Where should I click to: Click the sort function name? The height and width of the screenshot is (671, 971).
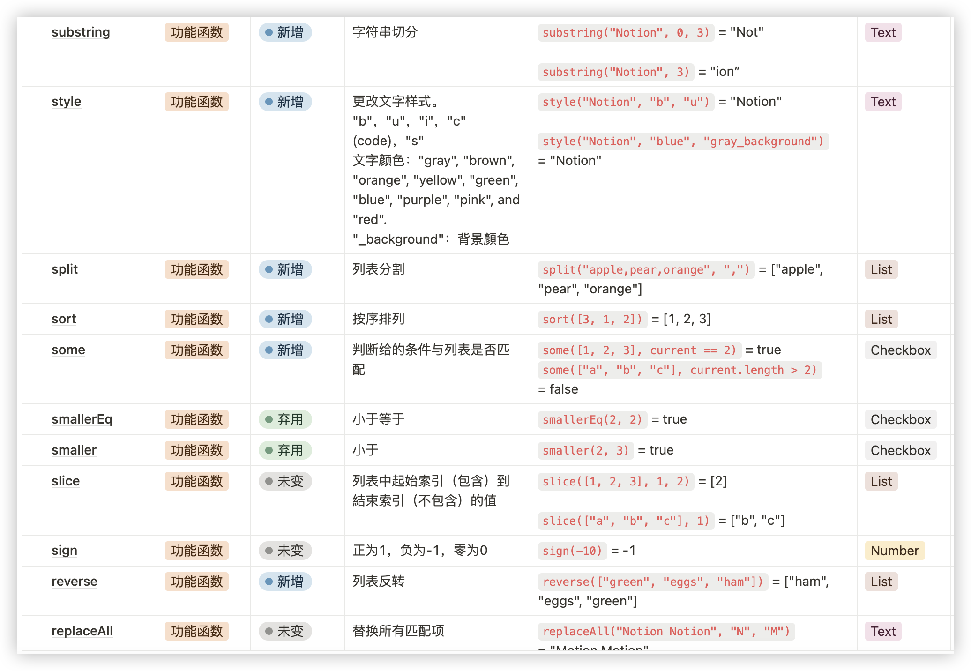pos(64,319)
